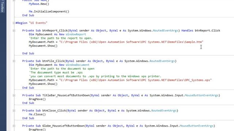Click RoutedEventArgs in btnFile_Click signature
234x131 pixels.
pyautogui.click(x=162, y=61)
